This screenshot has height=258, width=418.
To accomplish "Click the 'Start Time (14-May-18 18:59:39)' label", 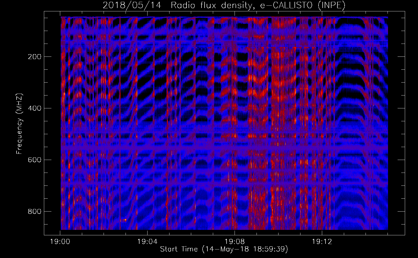I will 224,249.
